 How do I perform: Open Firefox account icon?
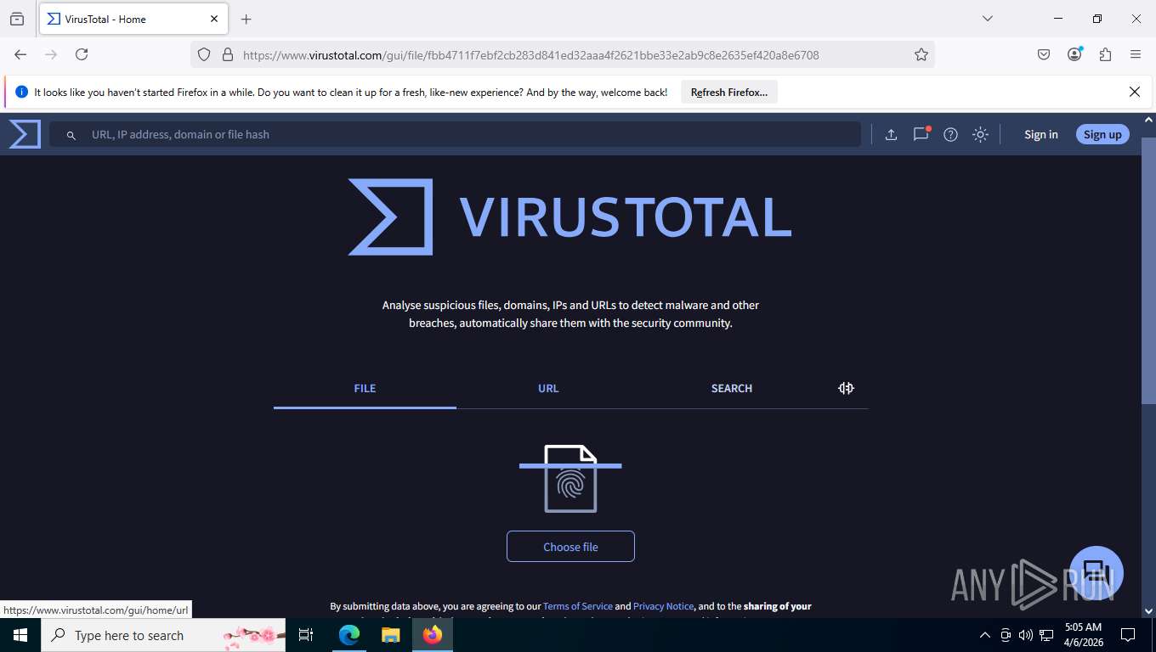[x=1074, y=54]
